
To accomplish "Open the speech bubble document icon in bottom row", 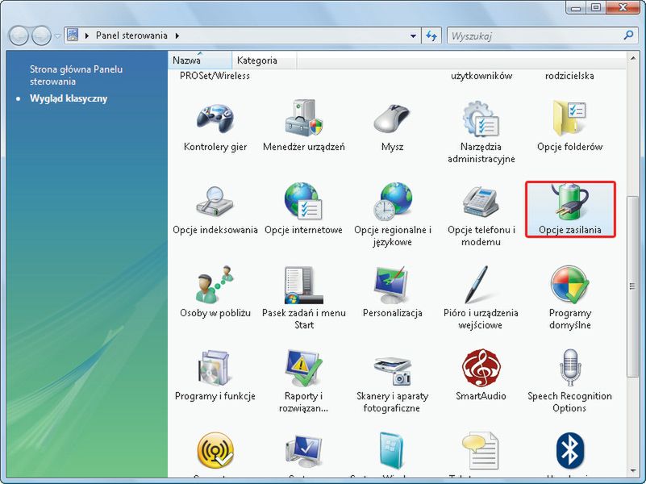I will point(480,451).
